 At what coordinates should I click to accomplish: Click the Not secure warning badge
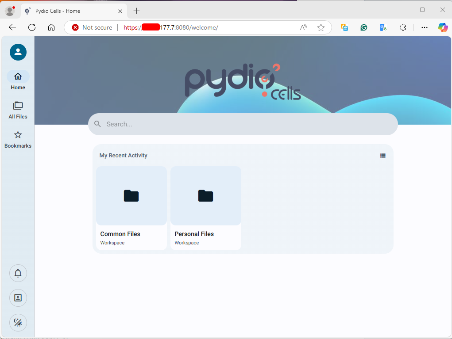pyautogui.click(x=92, y=27)
